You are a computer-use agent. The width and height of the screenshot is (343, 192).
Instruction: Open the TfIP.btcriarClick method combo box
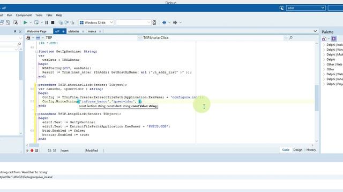click(x=214, y=38)
